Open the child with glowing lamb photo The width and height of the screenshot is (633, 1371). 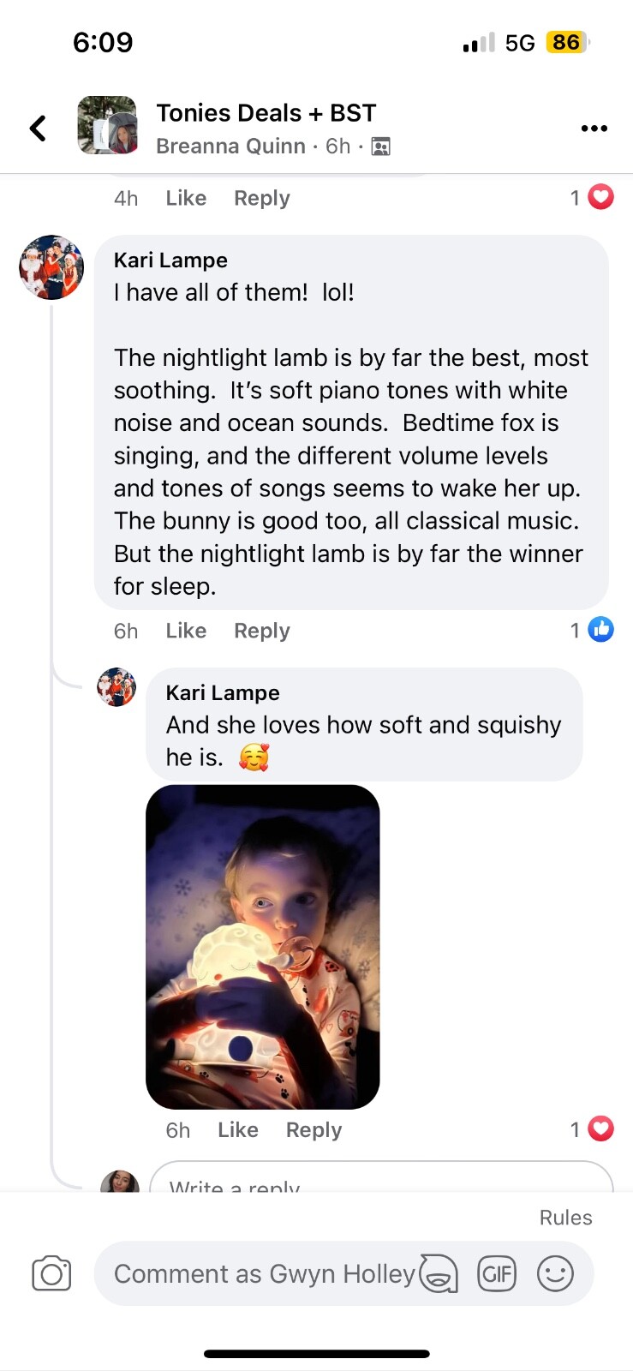pos(263,947)
